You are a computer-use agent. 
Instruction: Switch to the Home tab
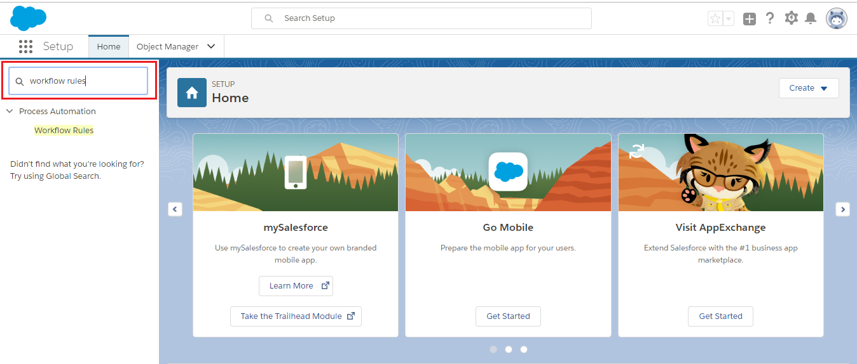[109, 46]
